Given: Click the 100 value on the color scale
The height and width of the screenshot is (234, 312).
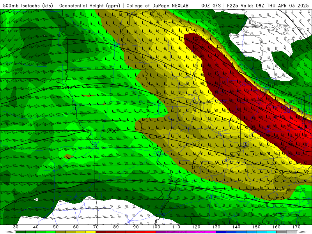Looking at the screenshot, I should (x=156, y=227).
